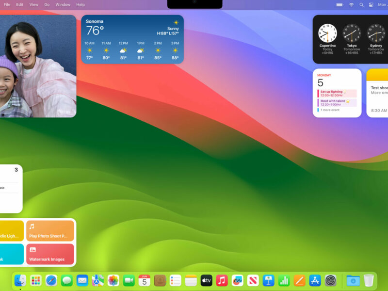Select the 12 PM hourly forecast
This screenshot has height=291, width=388.
[123, 50]
